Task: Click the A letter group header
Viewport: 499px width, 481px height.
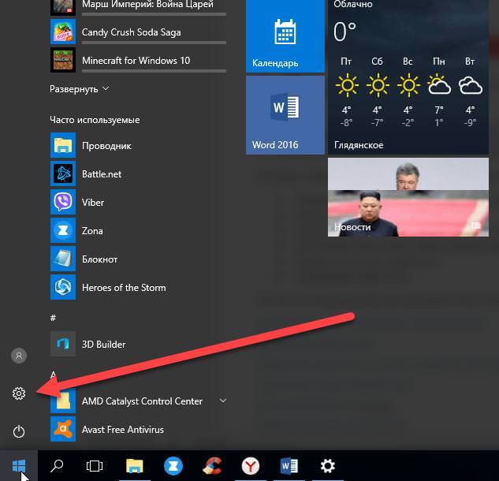Action: [x=53, y=375]
